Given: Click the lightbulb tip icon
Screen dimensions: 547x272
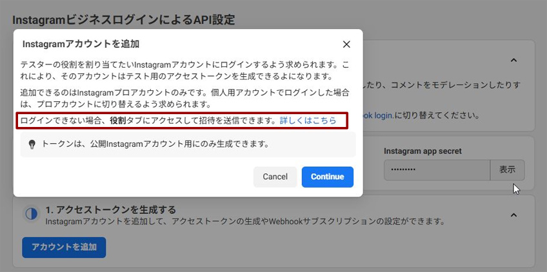Looking at the screenshot, I should click(x=32, y=144).
